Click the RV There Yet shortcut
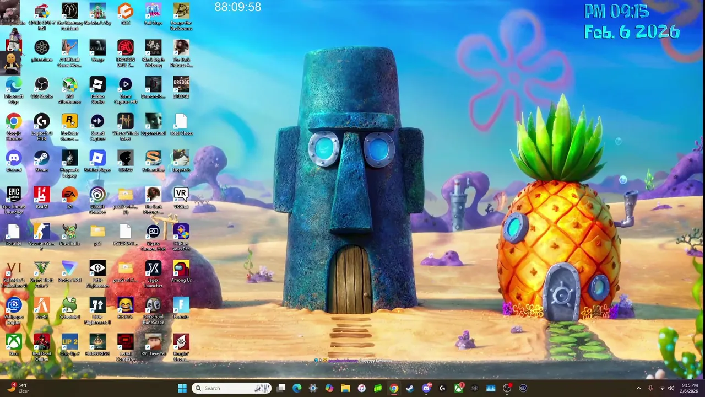This screenshot has width=705, height=397. [153, 346]
